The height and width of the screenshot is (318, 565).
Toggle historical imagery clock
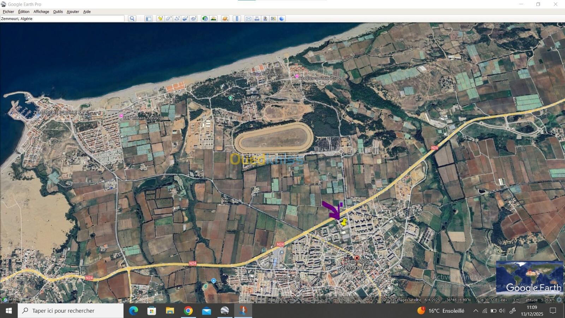click(205, 19)
